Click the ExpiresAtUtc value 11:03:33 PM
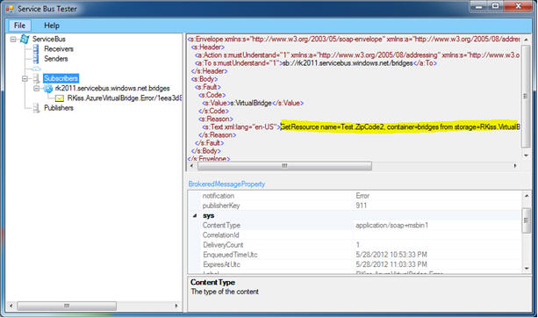 coord(391,264)
